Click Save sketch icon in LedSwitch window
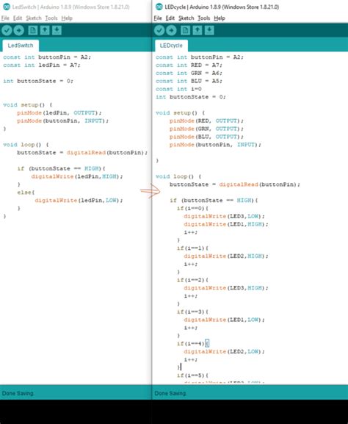 click(x=57, y=30)
